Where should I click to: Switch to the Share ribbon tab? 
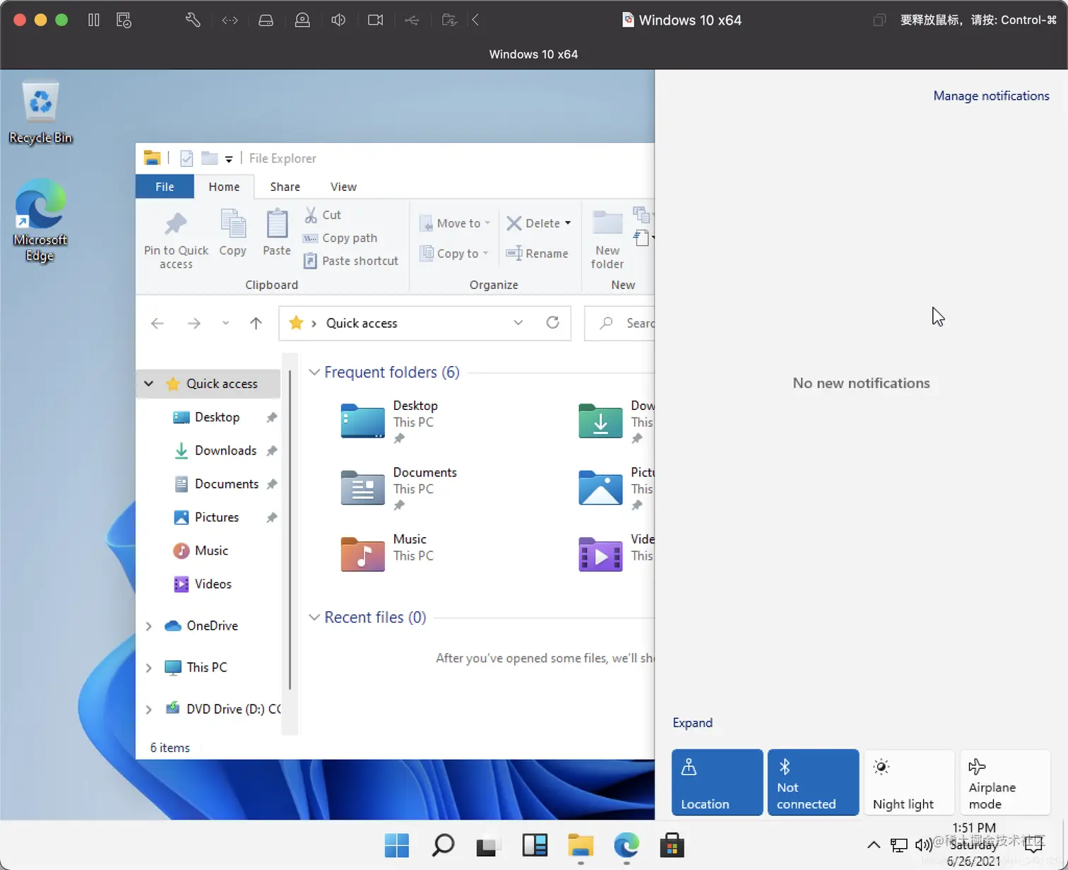pos(285,187)
